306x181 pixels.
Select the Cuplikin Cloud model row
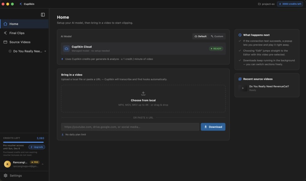point(143,49)
